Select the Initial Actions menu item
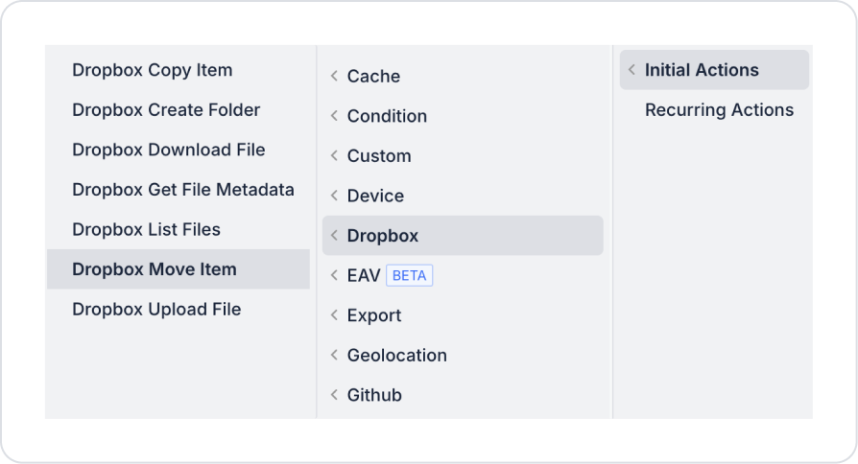Image resolution: width=858 pixels, height=464 pixels. click(714, 70)
